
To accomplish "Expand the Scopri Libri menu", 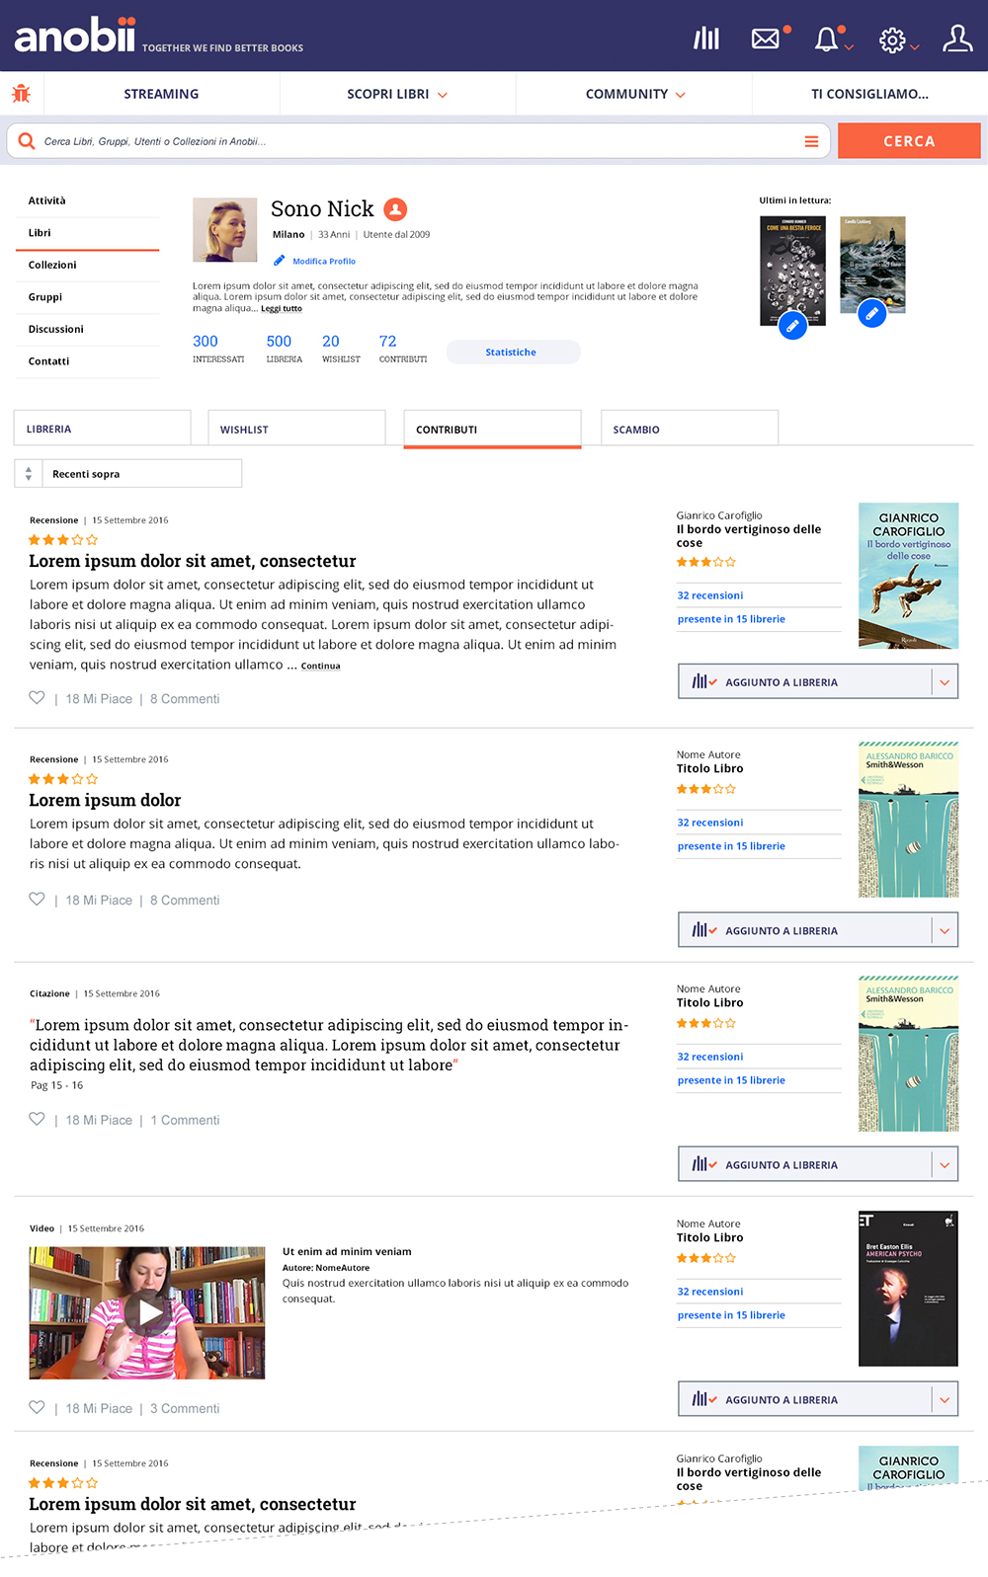I will pos(397,94).
